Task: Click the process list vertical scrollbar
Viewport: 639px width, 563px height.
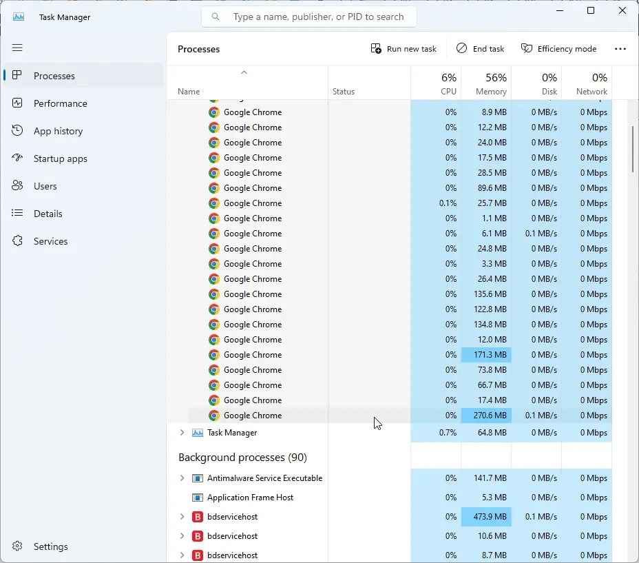Action: (633, 149)
